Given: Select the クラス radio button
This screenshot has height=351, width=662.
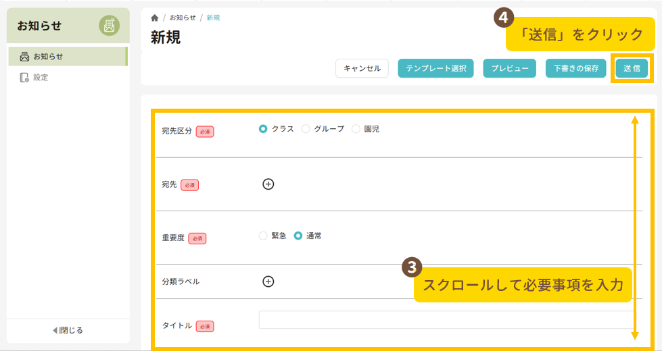Looking at the screenshot, I should point(263,129).
